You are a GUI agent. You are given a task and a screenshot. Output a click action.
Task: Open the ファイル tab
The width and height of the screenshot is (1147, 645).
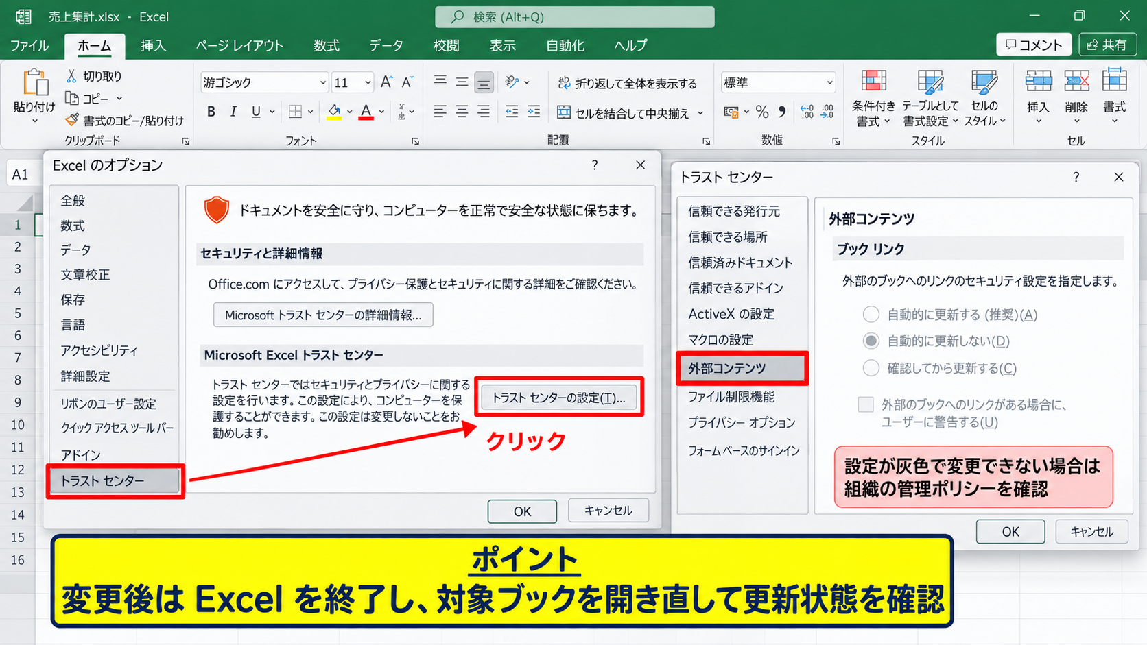29,45
